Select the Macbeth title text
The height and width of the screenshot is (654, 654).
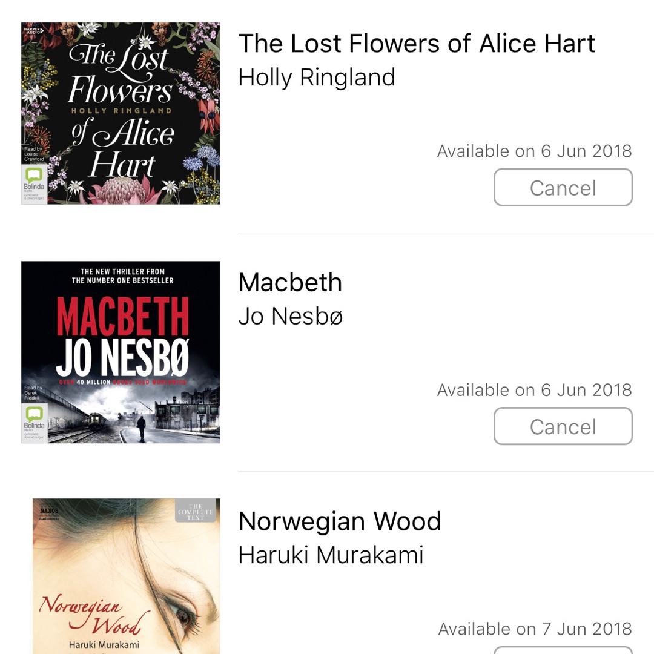[290, 282]
